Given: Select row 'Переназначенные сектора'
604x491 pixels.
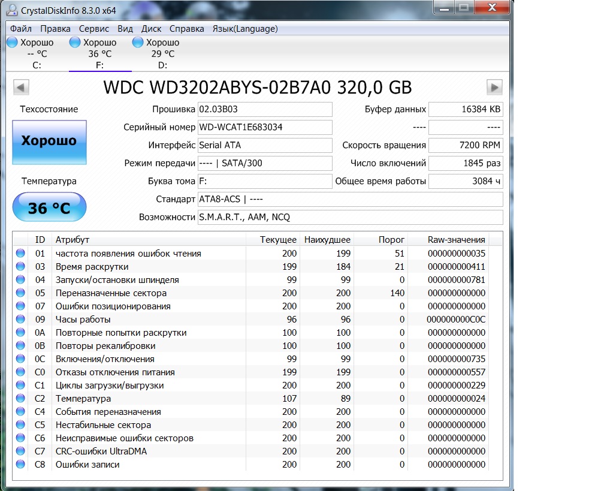Looking at the screenshot, I should click(250, 293).
